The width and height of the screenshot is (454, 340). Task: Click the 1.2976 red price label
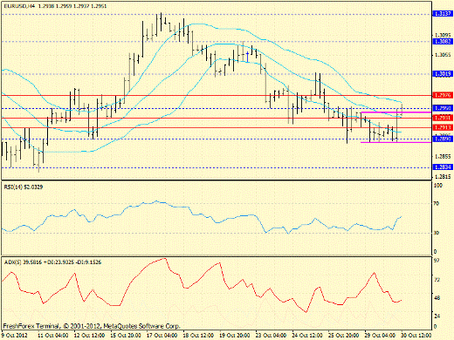tap(443, 95)
